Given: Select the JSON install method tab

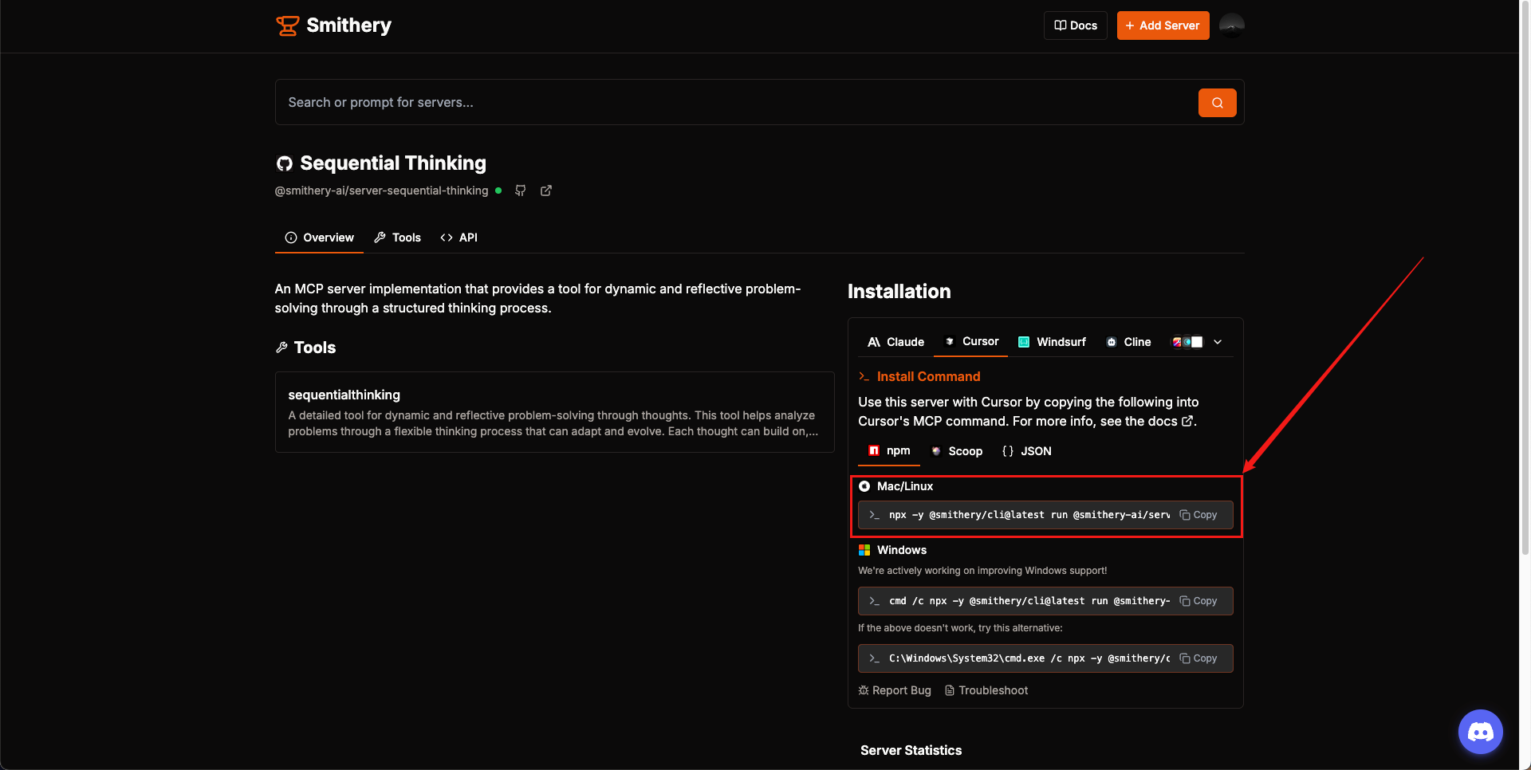Looking at the screenshot, I should click(1026, 451).
